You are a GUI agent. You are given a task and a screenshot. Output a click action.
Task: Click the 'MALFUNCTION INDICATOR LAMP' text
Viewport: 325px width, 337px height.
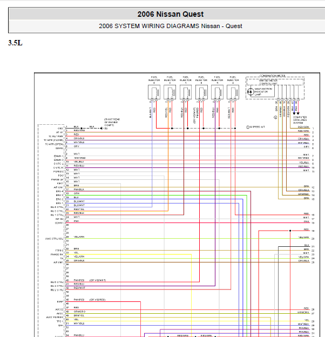click(x=263, y=92)
